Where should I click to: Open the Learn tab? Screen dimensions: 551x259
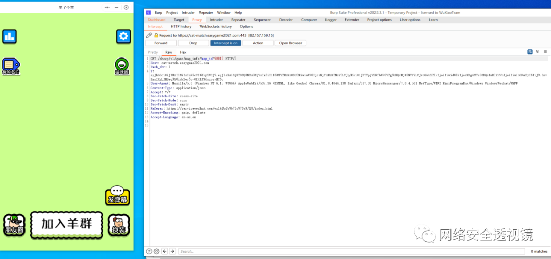[433, 20]
